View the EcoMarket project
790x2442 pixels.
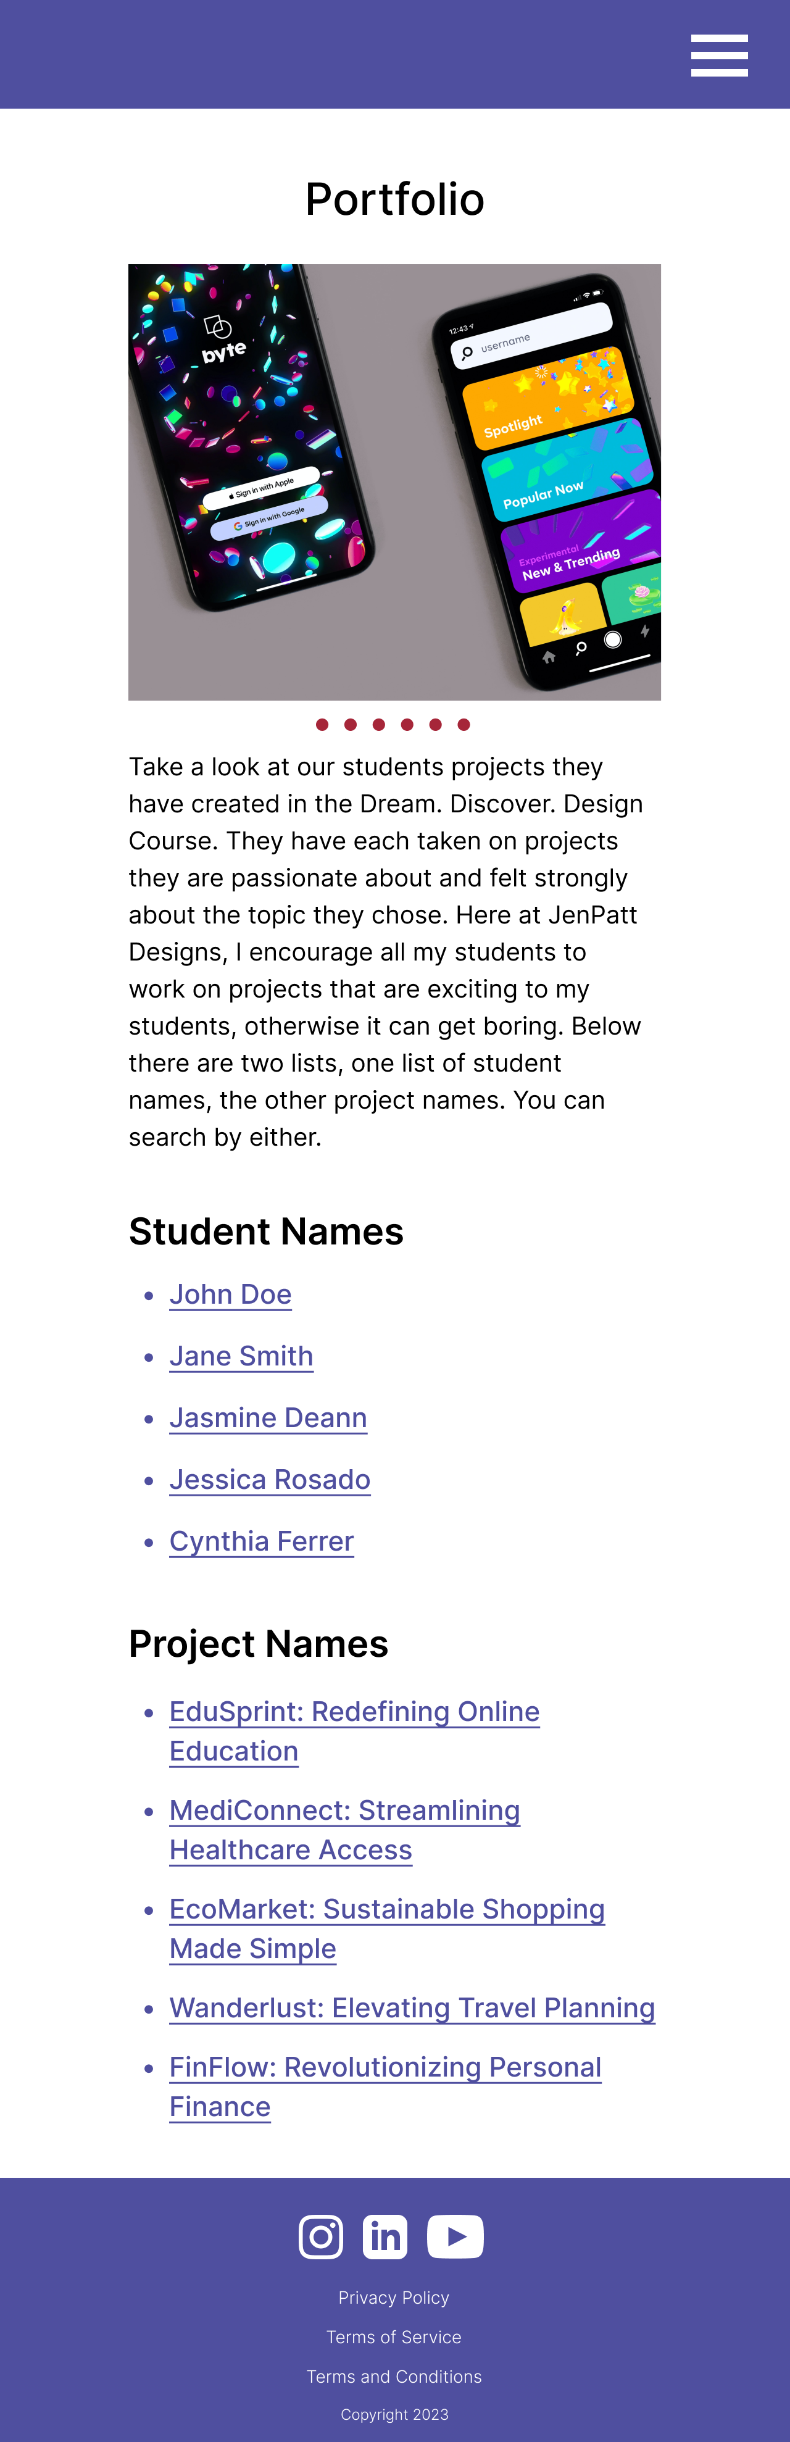[387, 1909]
